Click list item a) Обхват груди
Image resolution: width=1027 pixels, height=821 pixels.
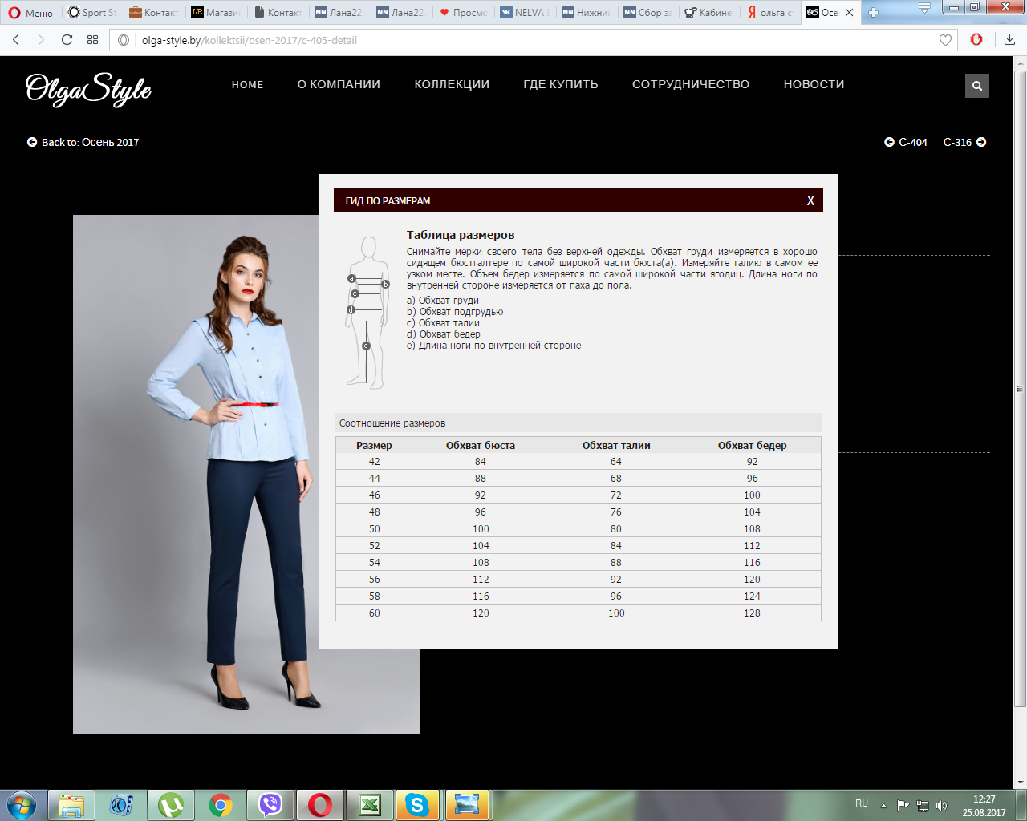(442, 301)
